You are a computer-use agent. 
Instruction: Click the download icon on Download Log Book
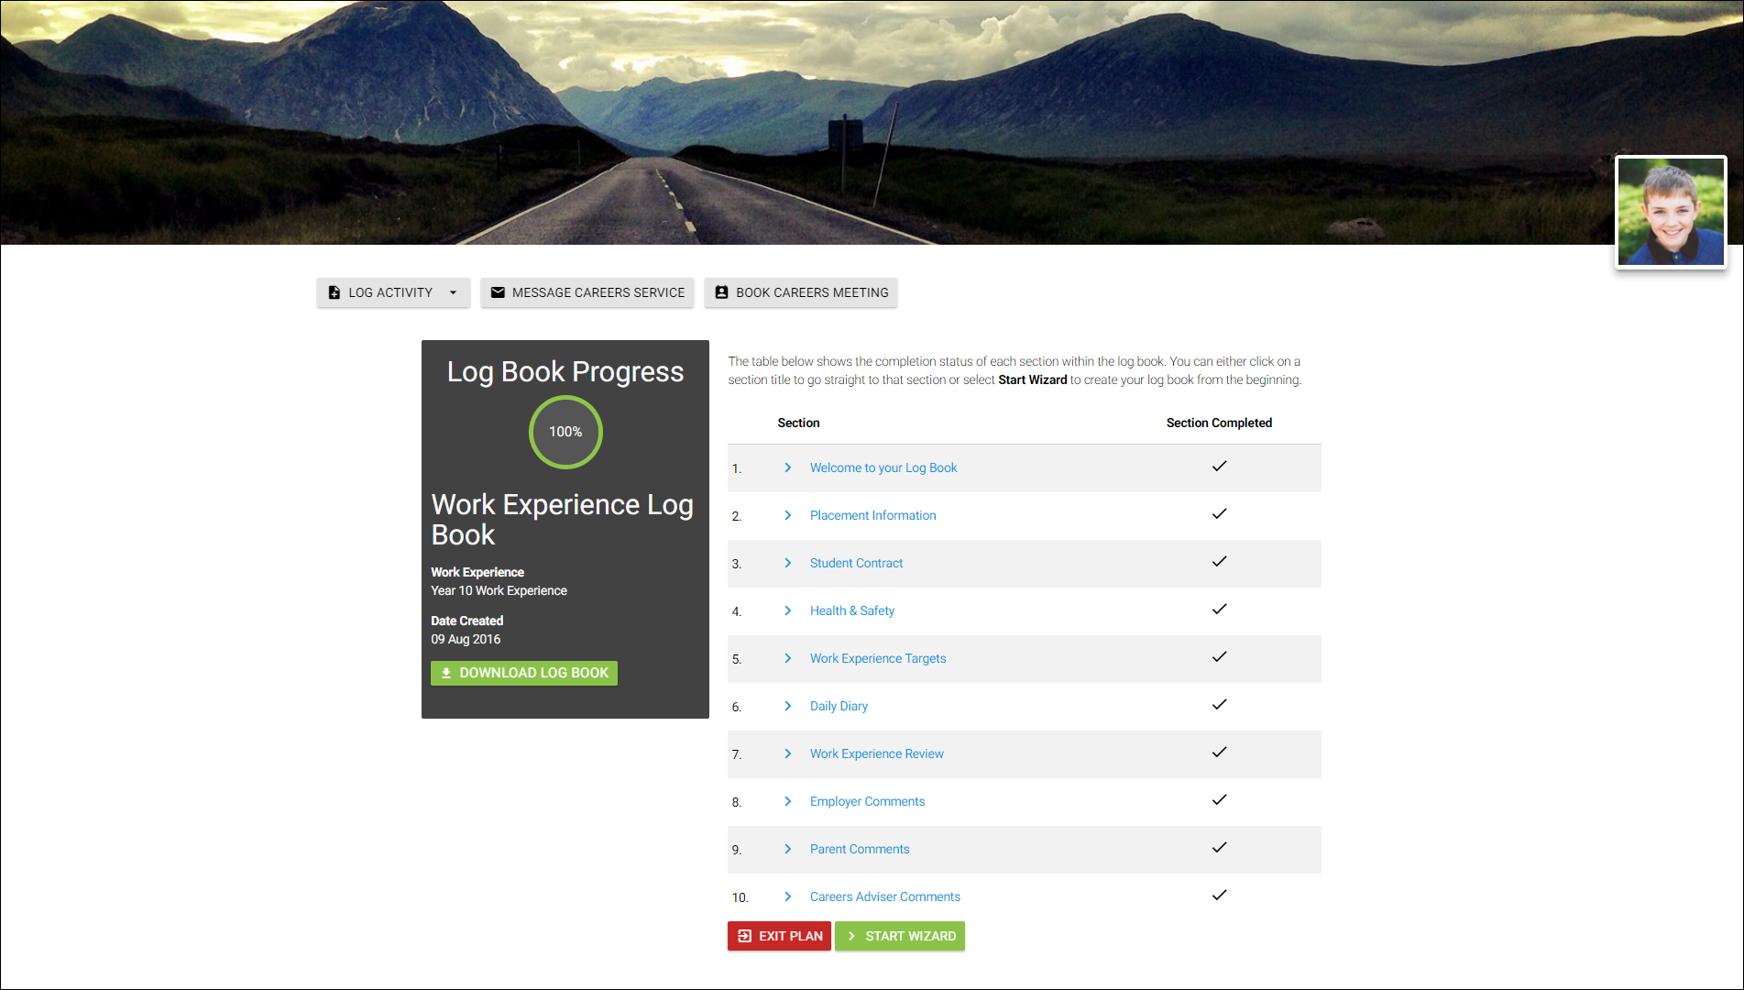pos(446,673)
